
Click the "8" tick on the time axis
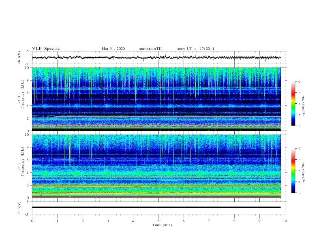click(x=234, y=221)
